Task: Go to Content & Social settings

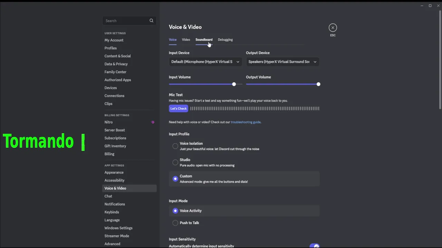Action: click(117, 56)
